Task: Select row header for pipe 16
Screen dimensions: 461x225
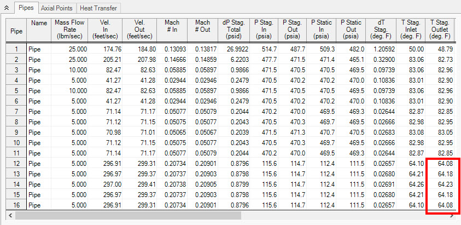Action: (x=16, y=205)
